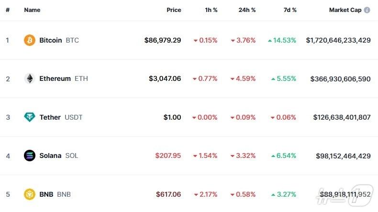Click the Market Cap info icon
The height and width of the screenshot is (212, 378).
367,10
